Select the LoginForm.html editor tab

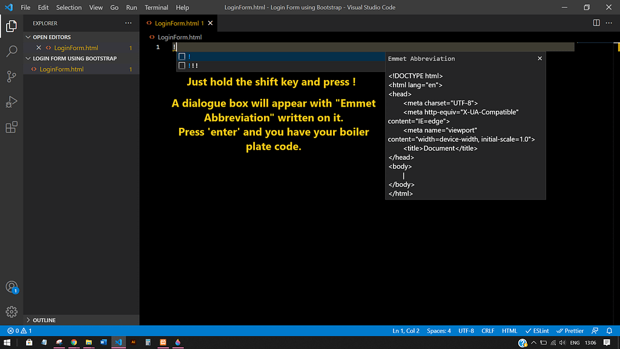pos(176,23)
